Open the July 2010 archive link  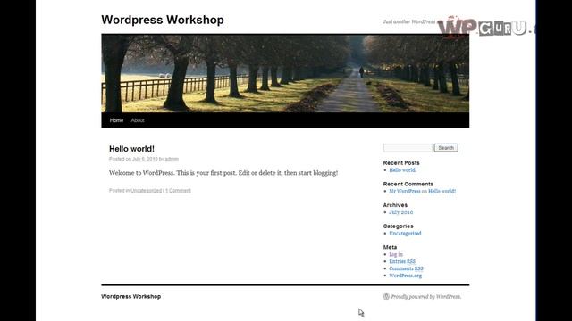[401, 212]
